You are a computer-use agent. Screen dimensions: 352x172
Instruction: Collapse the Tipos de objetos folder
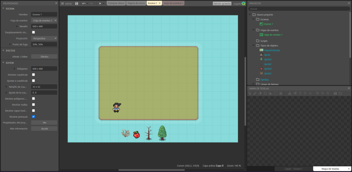(254, 46)
